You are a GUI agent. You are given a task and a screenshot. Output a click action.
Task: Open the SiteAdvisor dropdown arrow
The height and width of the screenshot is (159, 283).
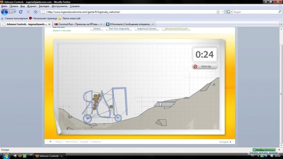279,150
